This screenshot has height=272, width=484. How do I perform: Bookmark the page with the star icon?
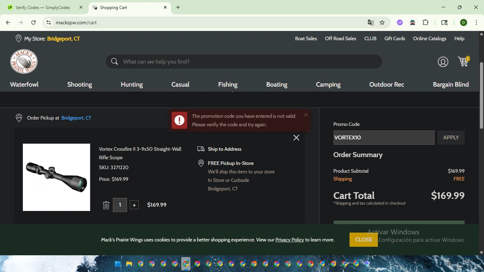[x=382, y=23]
